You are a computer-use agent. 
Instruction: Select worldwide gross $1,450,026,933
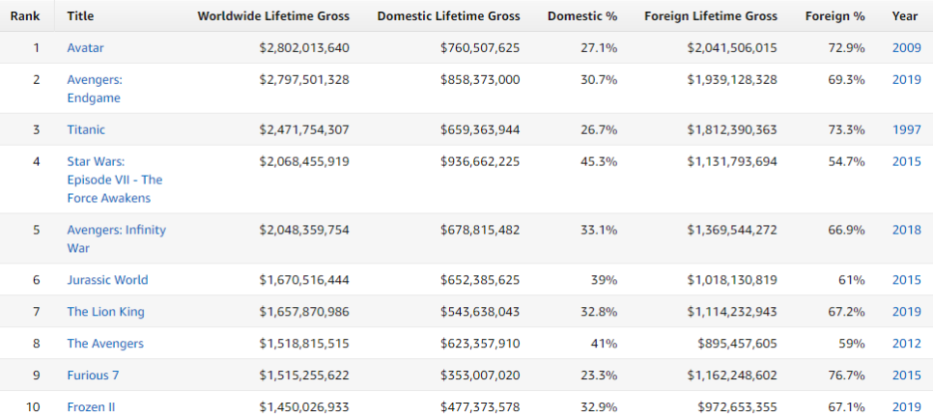304,407
